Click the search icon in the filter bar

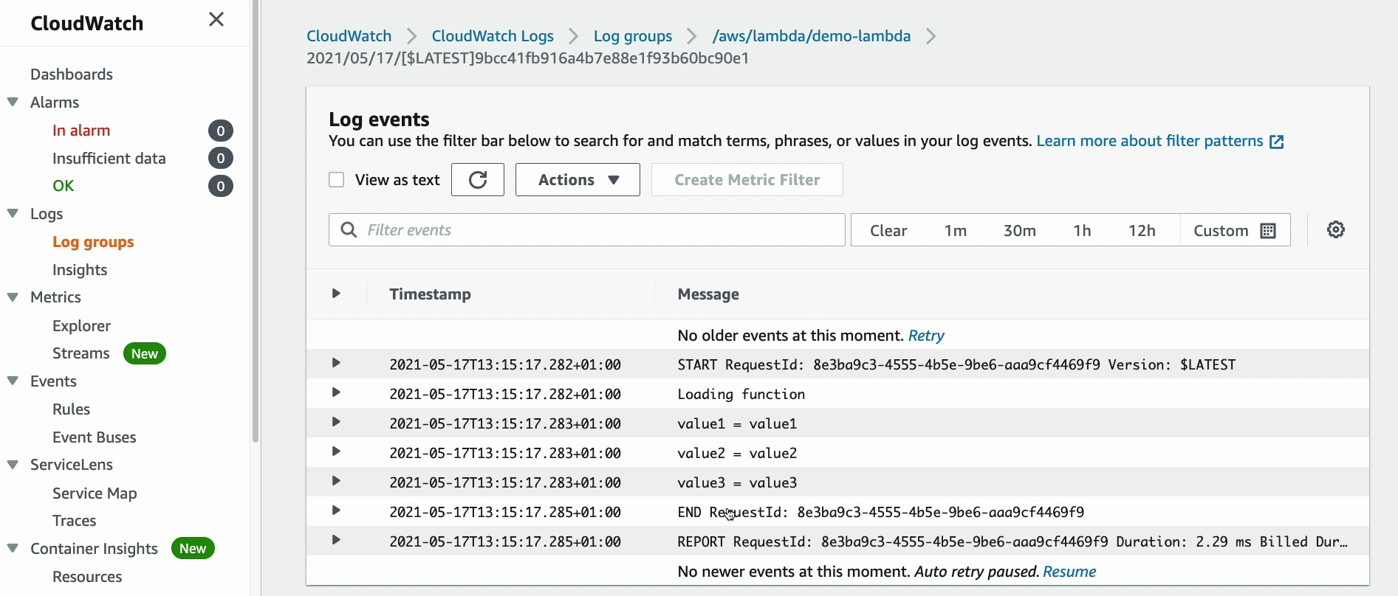349,230
